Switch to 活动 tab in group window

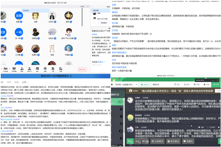point(16,82)
